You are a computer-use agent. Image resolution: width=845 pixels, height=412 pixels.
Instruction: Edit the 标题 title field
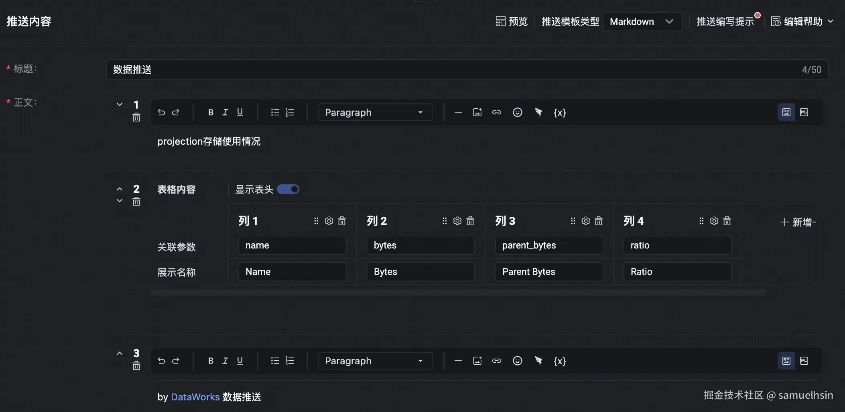467,70
